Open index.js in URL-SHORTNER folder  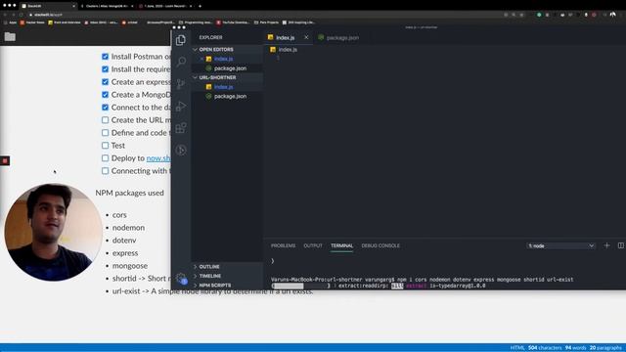click(x=223, y=87)
